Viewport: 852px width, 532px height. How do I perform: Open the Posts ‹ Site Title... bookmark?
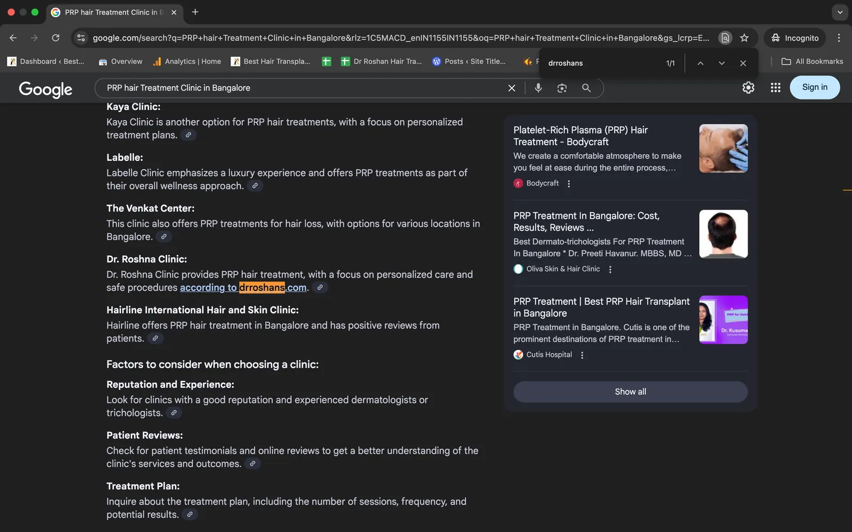click(x=469, y=61)
